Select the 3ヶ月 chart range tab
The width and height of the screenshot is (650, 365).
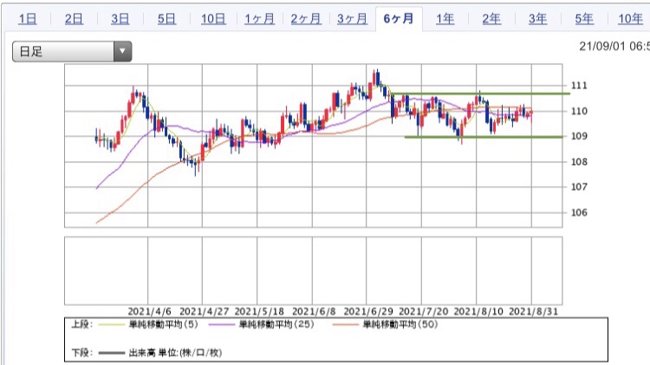tap(353, 19)
